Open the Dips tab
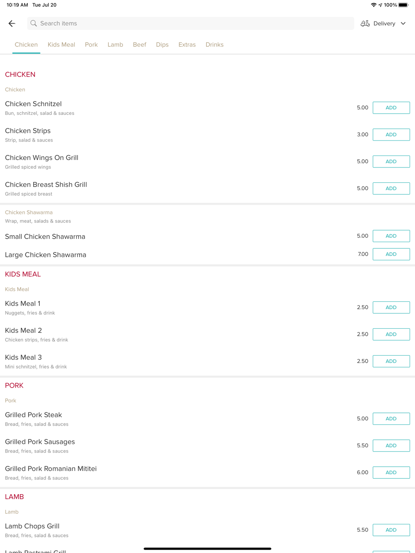 point(162,45)
